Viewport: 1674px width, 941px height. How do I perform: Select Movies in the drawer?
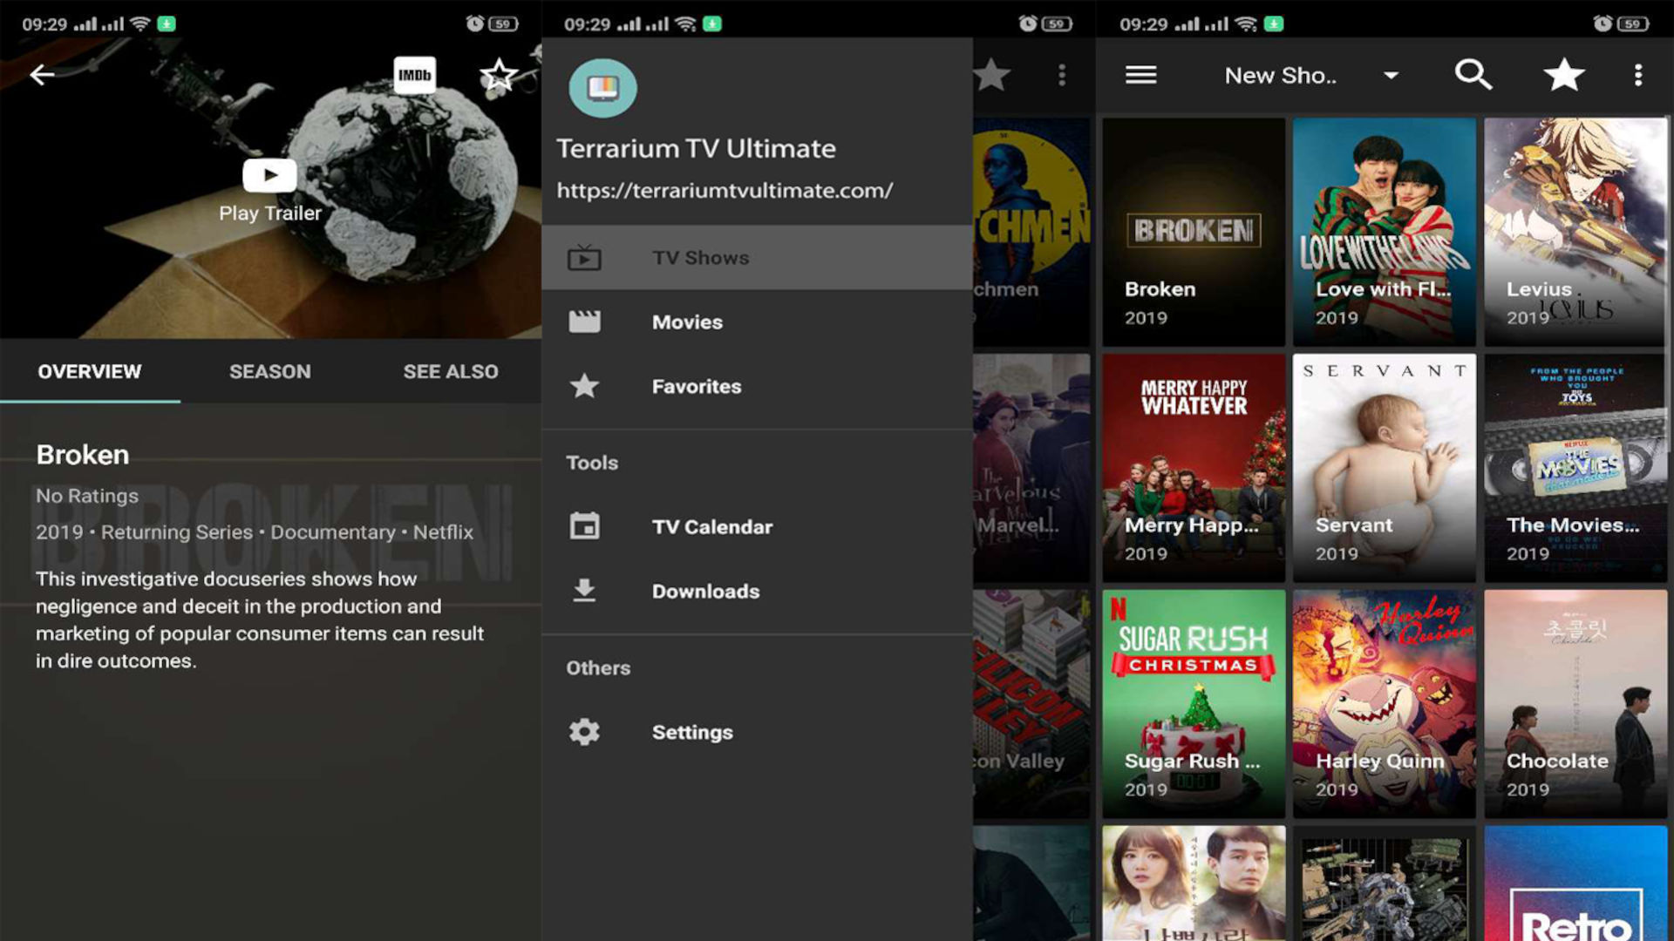click(x=757, y=322)
